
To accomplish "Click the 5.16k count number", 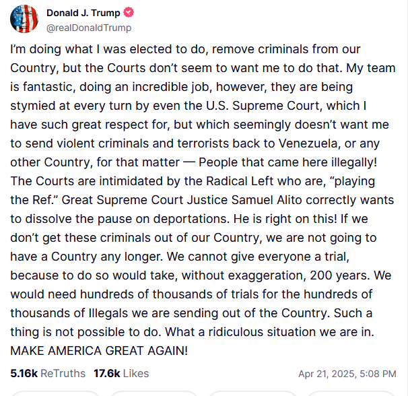I will point(24,373).
